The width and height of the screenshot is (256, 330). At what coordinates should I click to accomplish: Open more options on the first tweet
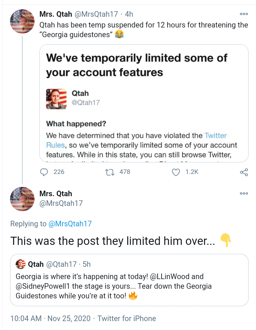(244, 14)
